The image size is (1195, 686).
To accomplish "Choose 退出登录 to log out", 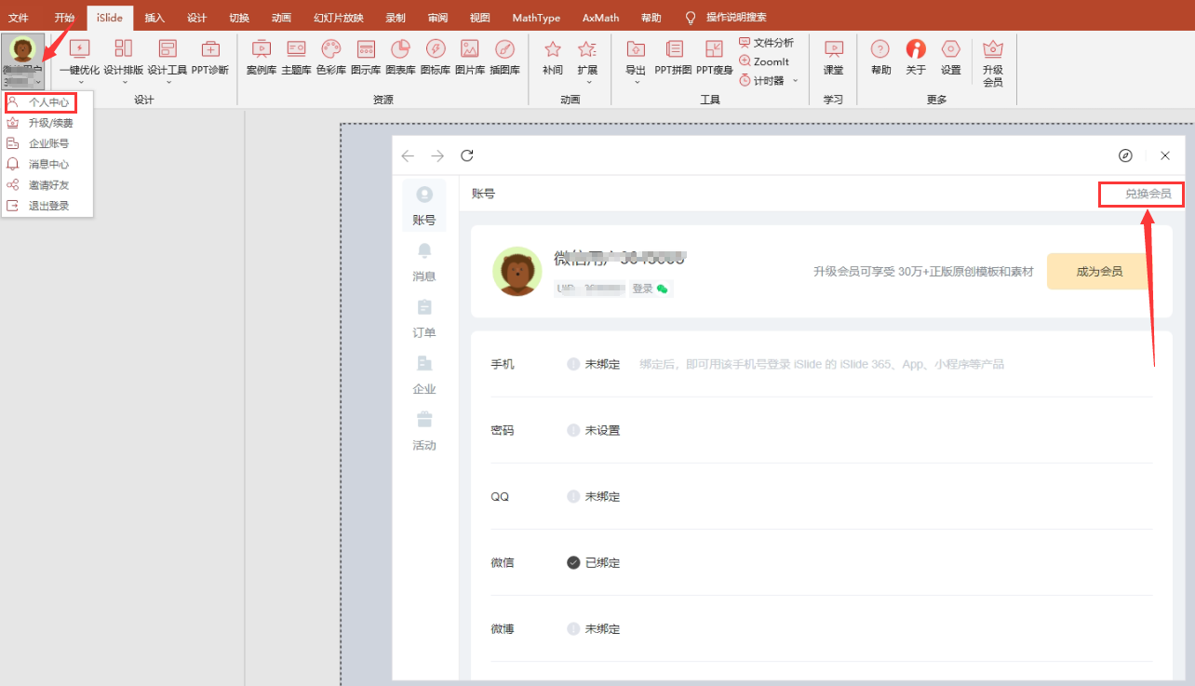I will click(48, 206).
